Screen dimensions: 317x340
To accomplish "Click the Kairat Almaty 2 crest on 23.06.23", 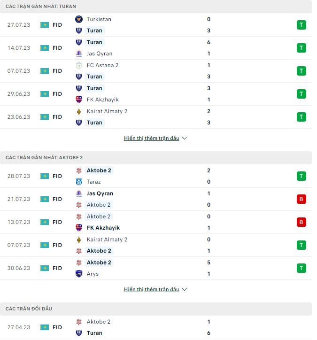I will [x=79, y=111].
